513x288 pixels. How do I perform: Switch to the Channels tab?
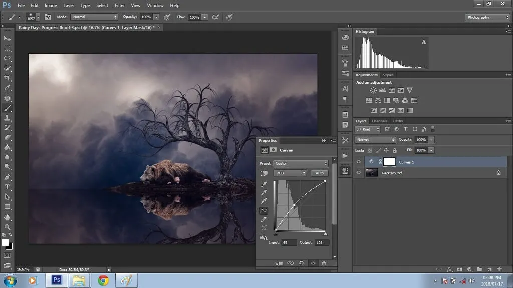(379, 121)
